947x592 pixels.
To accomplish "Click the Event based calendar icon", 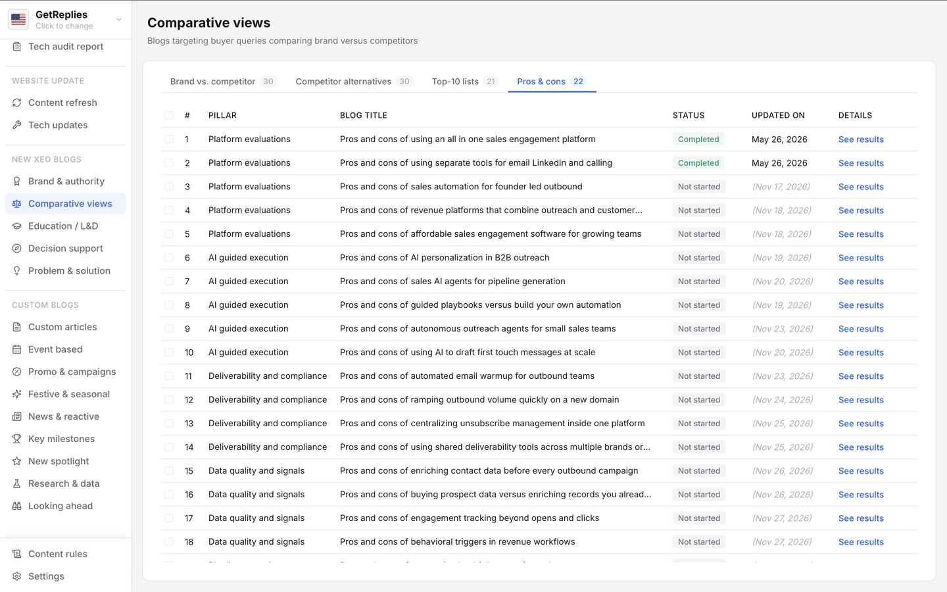I will [x=17, y=349].
